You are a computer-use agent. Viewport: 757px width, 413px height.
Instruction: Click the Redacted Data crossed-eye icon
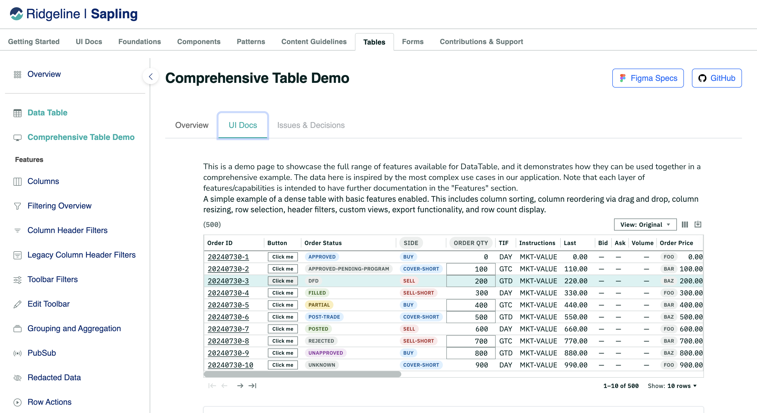[x=17, y=378]
